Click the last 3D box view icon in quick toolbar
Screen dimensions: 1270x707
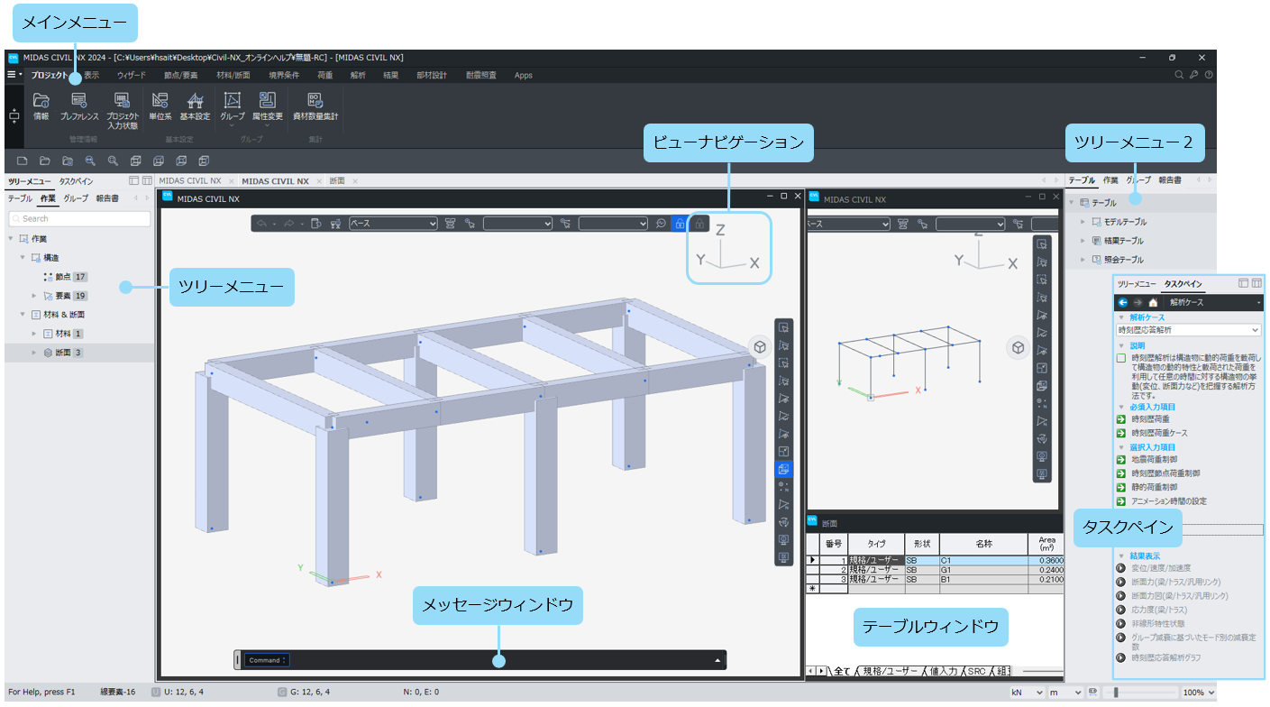pyautogui.click(x=205, y=161)
